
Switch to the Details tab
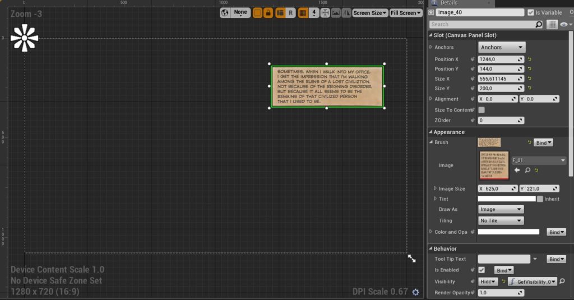click(x=449, y=3)
